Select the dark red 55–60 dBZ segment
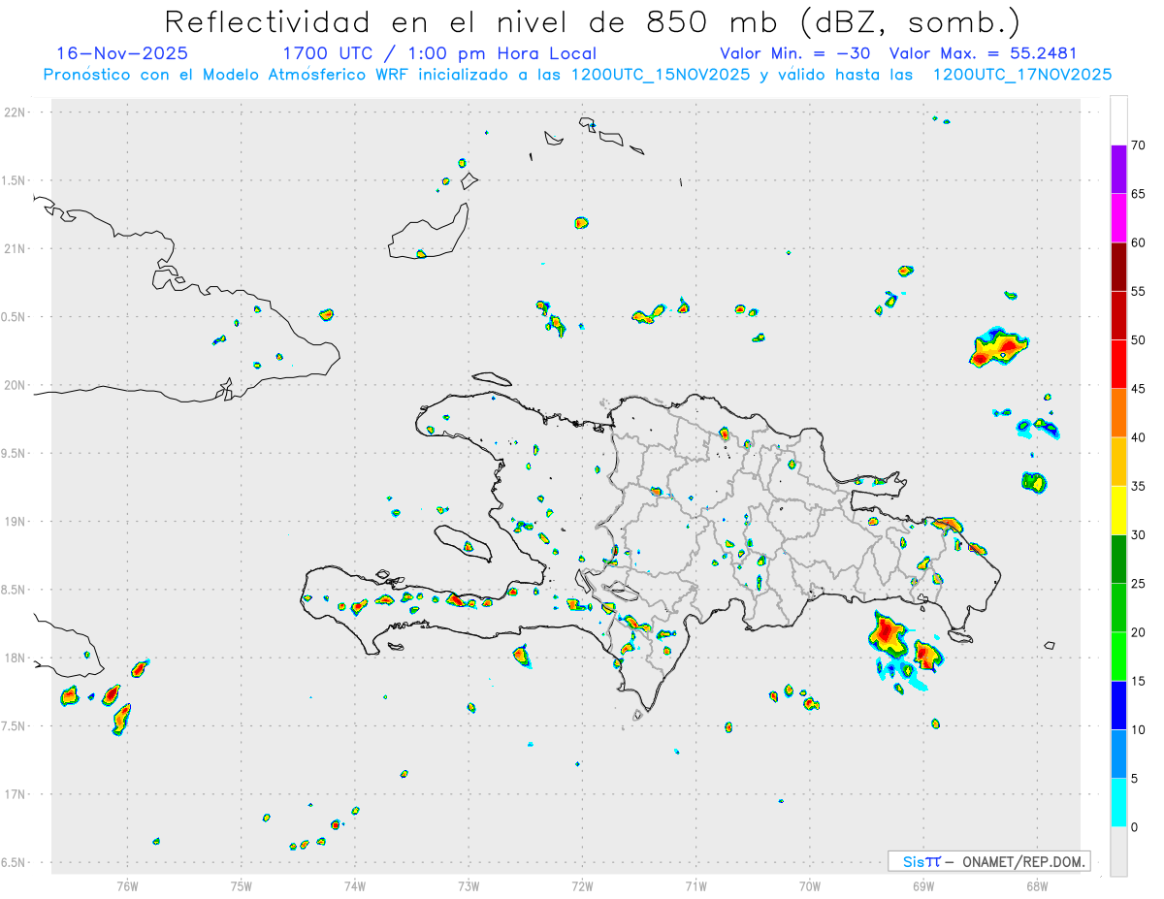This screenshot has height=899, width=1164. (x=1118, y=267)
